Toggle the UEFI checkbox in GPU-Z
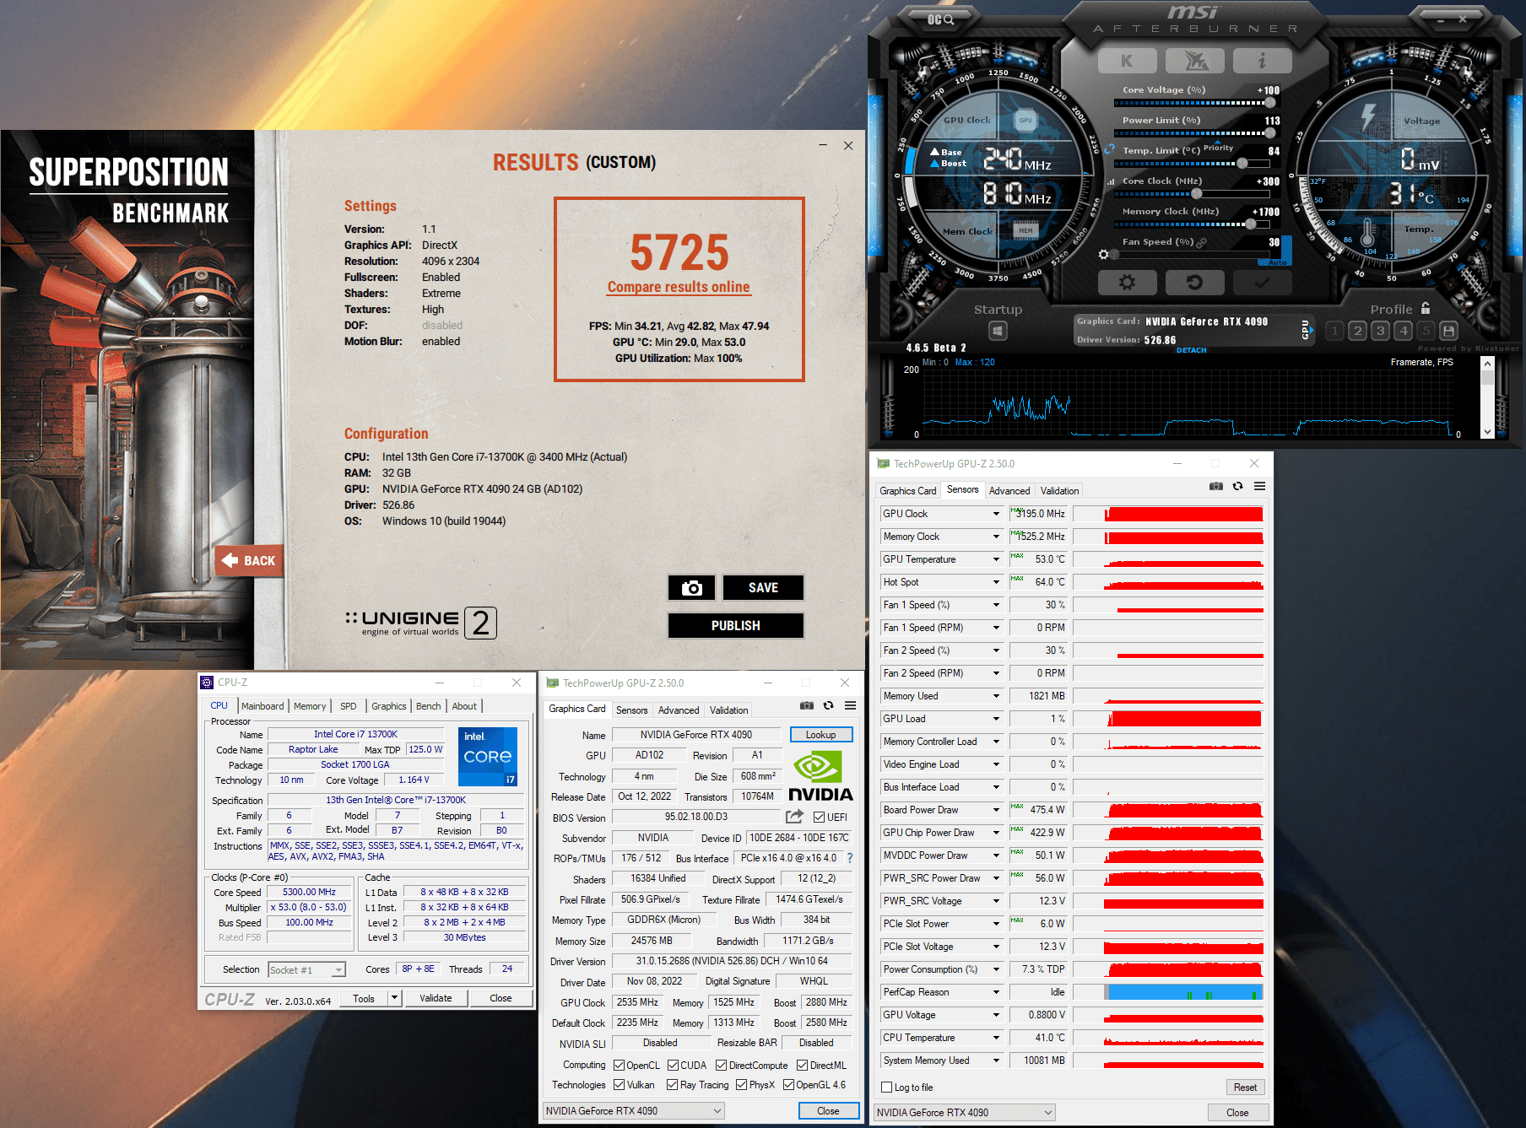The height and width of the screenshot is (1128, 1526). pos(819,817)
